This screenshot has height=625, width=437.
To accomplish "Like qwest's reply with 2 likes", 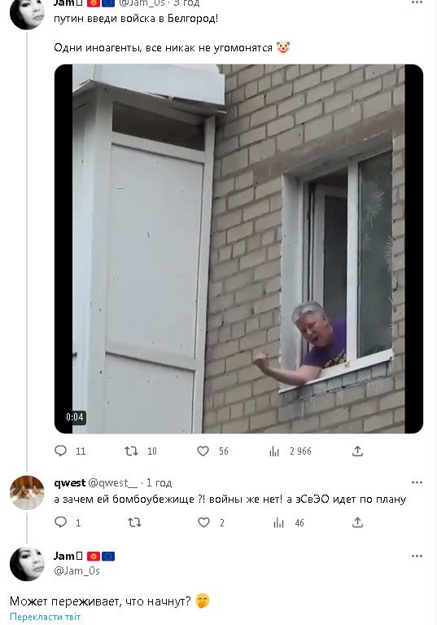I will [x=203, y=522].
